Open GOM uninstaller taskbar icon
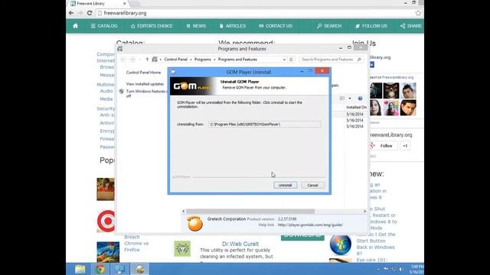 point(140,269)
